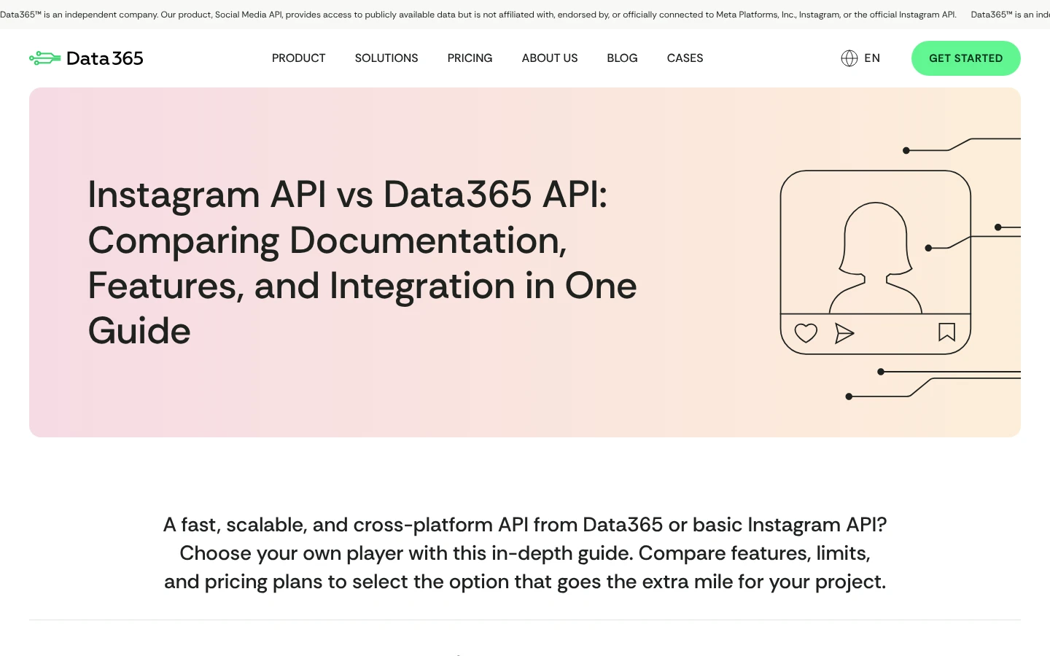
Task: Click the bookmark icon in the illustration
Action: pos(946,332)
